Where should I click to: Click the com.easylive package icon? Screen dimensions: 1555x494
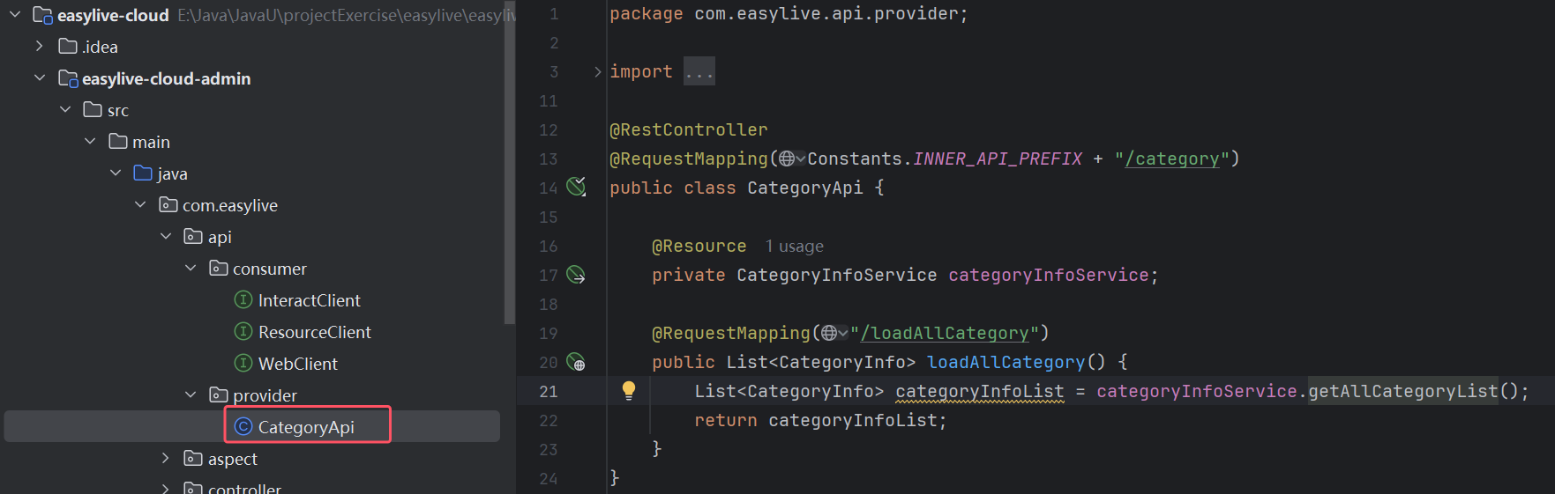click(168, 204)
